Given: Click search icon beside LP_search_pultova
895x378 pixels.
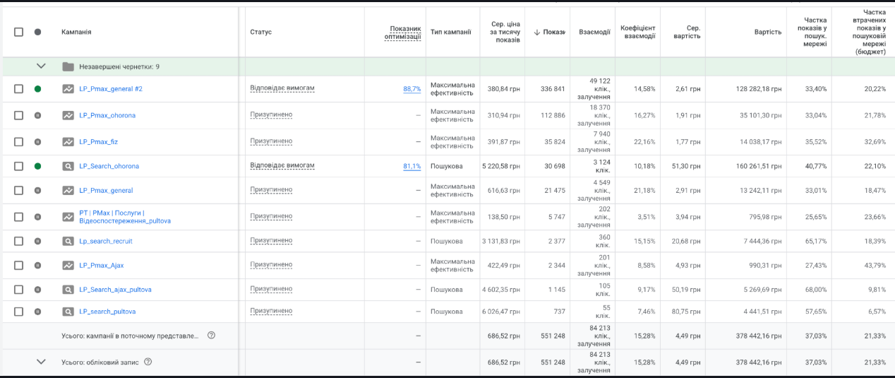Looking at the screenshot, I should coord(68,312).
